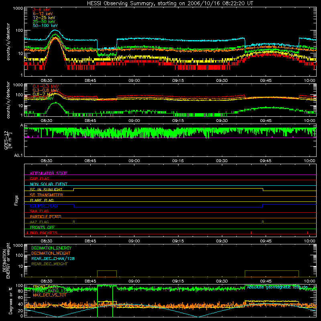Click 09:45 tick under the Flags panel
Viewport: 321px width, 321px height.
266,241
